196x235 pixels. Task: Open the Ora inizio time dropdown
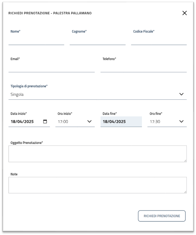[x=89, y=122]
